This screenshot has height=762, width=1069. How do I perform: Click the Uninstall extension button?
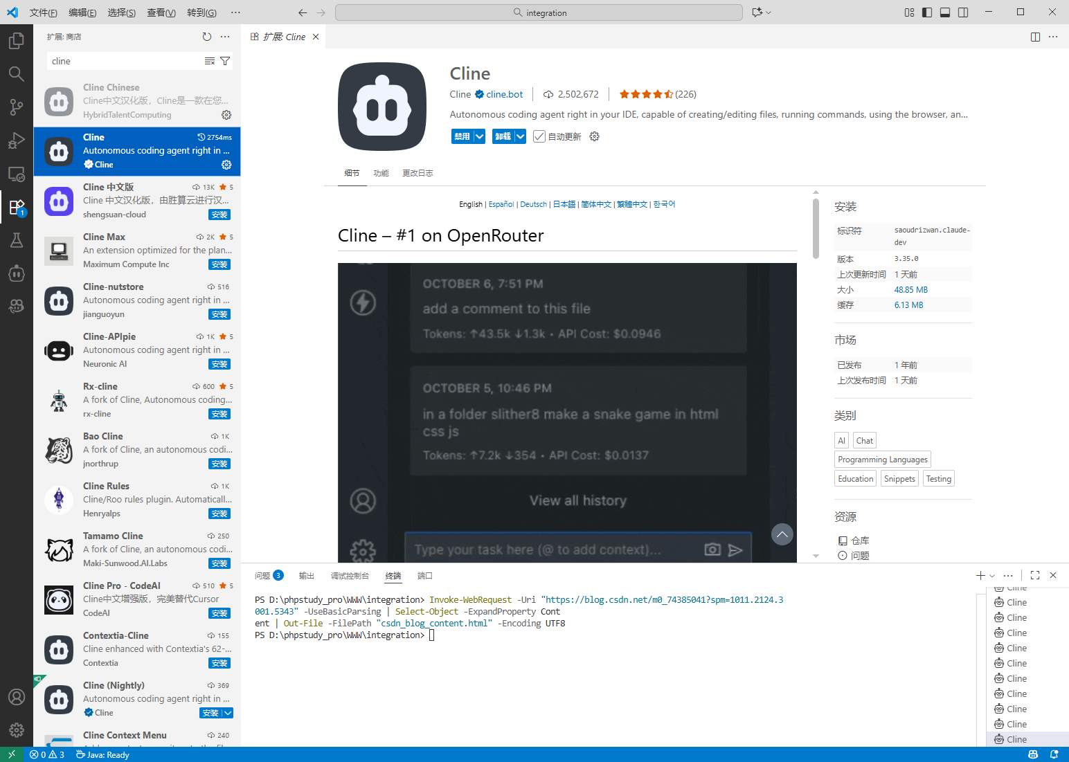(x=503, y=136)
